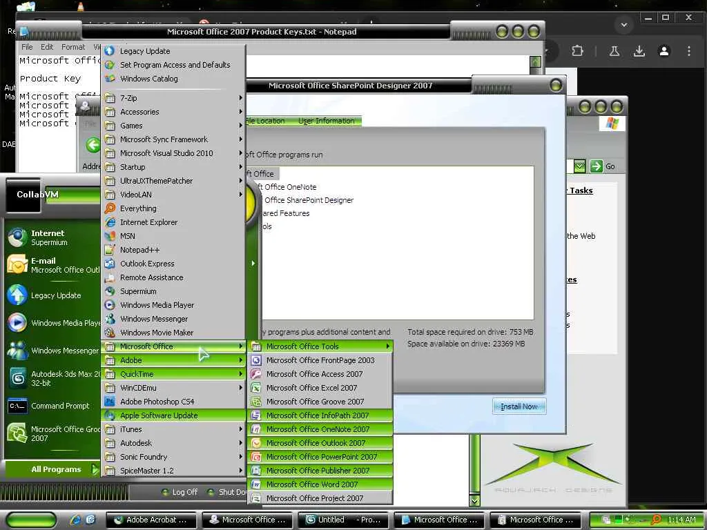Click the green back arrow in Explorer
Screen dimensions: 707x530
(x=93, y=145)
